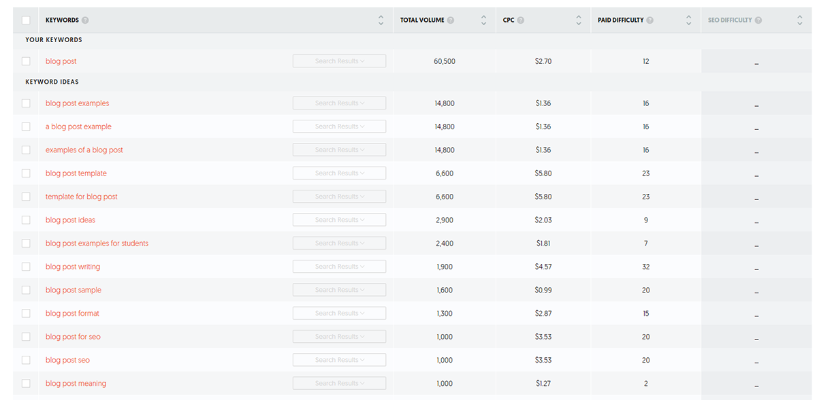The width and height of the screenshot is (817, 400).
Task: Open the 'blog post meaning' keyword link
Action: 76,384
